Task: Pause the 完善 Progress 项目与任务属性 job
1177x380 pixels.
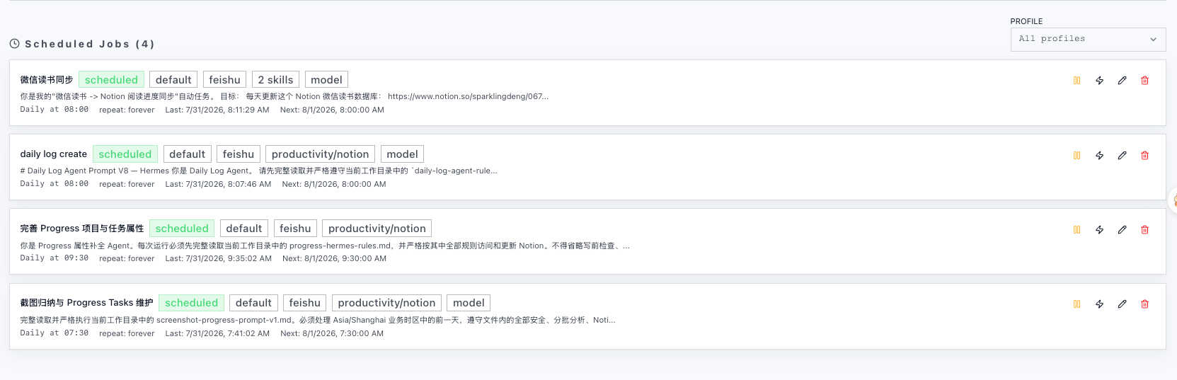Action: click(x=1076, y=229)
